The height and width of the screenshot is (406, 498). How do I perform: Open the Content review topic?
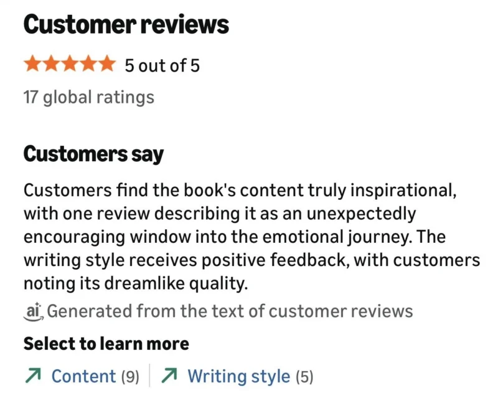(83, 376)
